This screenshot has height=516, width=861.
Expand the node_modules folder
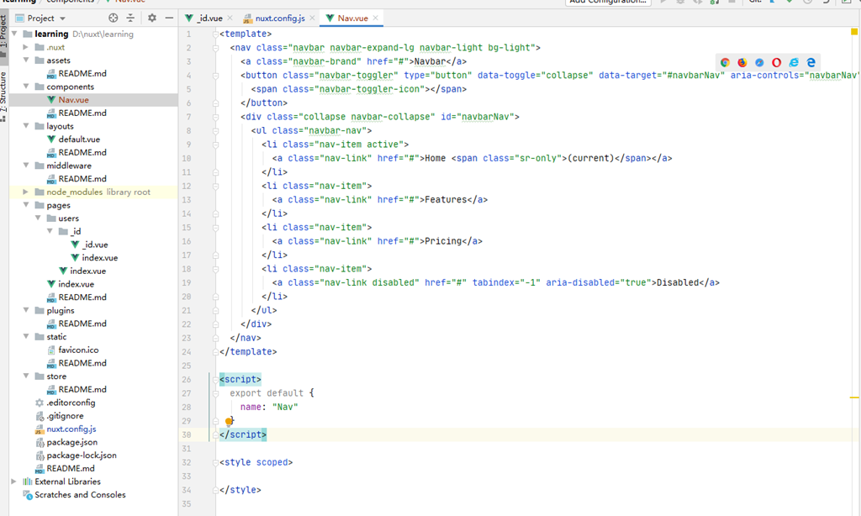25,192
